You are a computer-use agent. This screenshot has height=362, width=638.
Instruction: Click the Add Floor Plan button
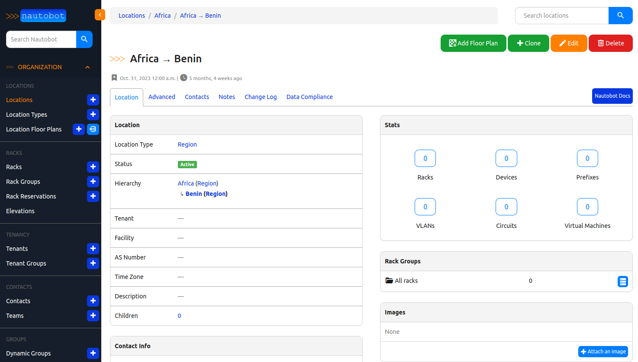(473, 43)
